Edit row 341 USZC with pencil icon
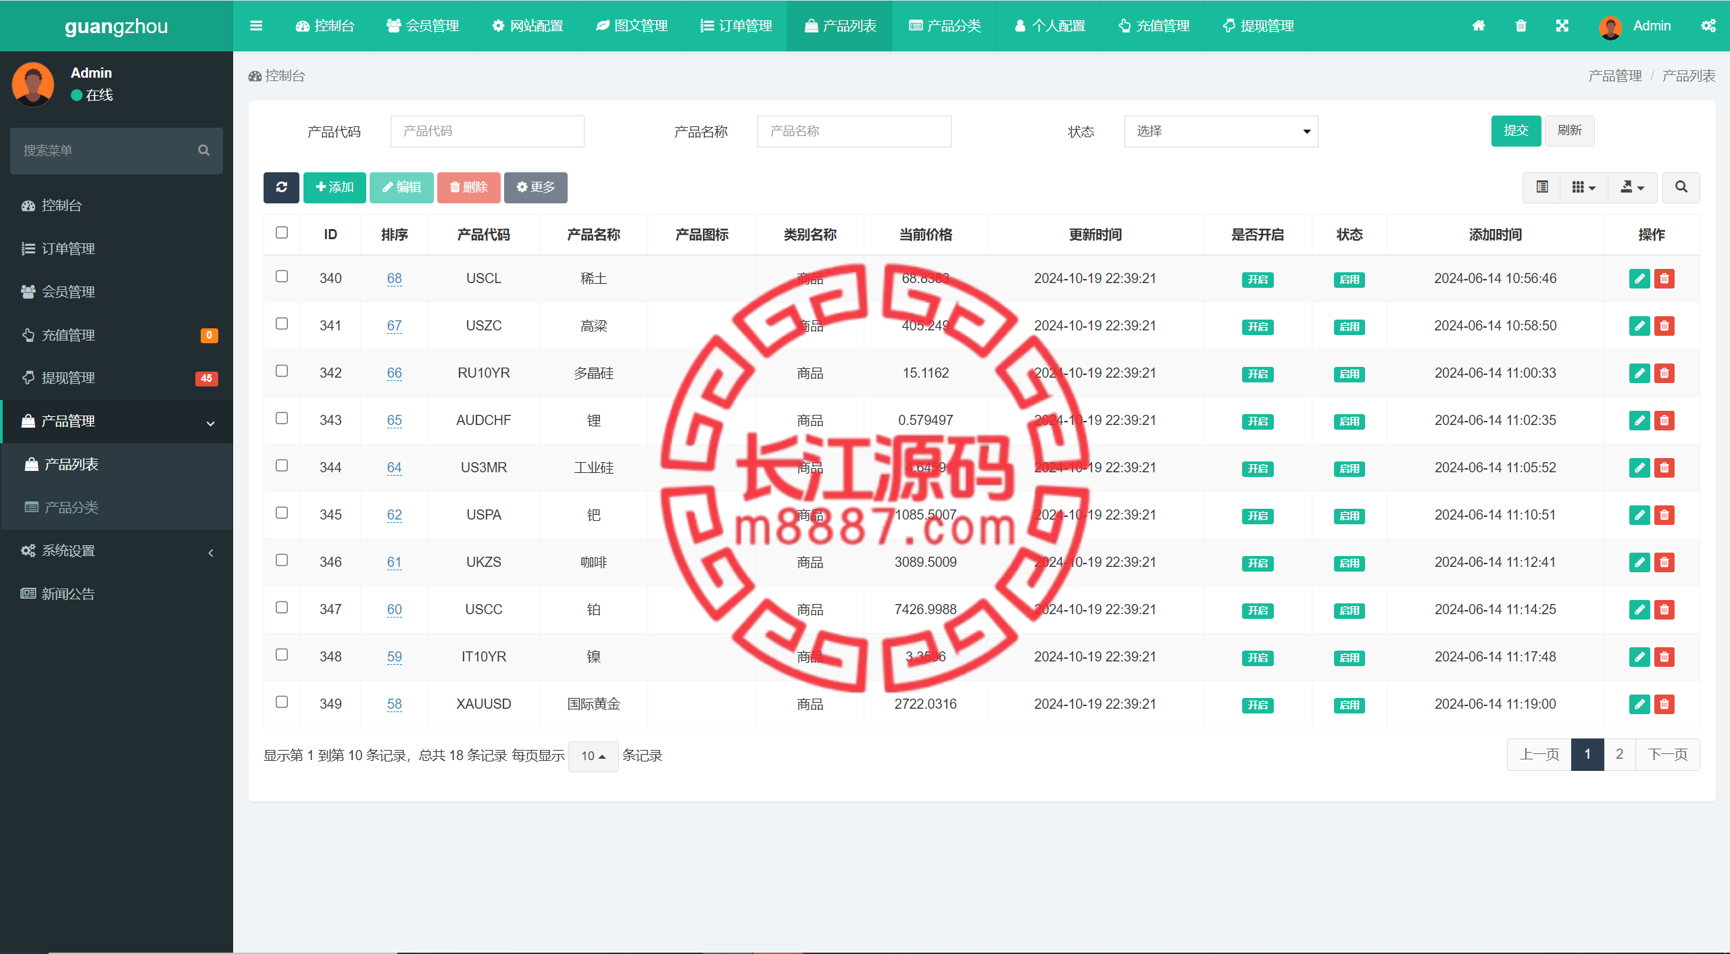This screenshot has width=1730, height=954. (1639, 326)
